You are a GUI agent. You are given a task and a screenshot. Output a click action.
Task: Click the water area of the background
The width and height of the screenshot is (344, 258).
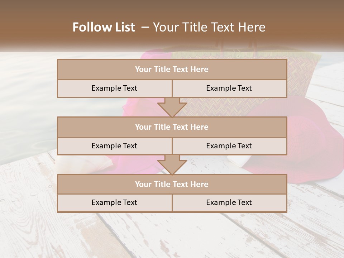29,105
